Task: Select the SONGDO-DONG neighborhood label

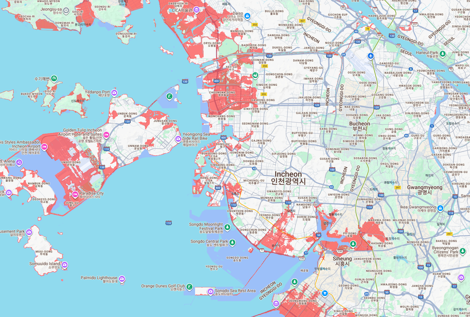Action: tap(237, 259)
